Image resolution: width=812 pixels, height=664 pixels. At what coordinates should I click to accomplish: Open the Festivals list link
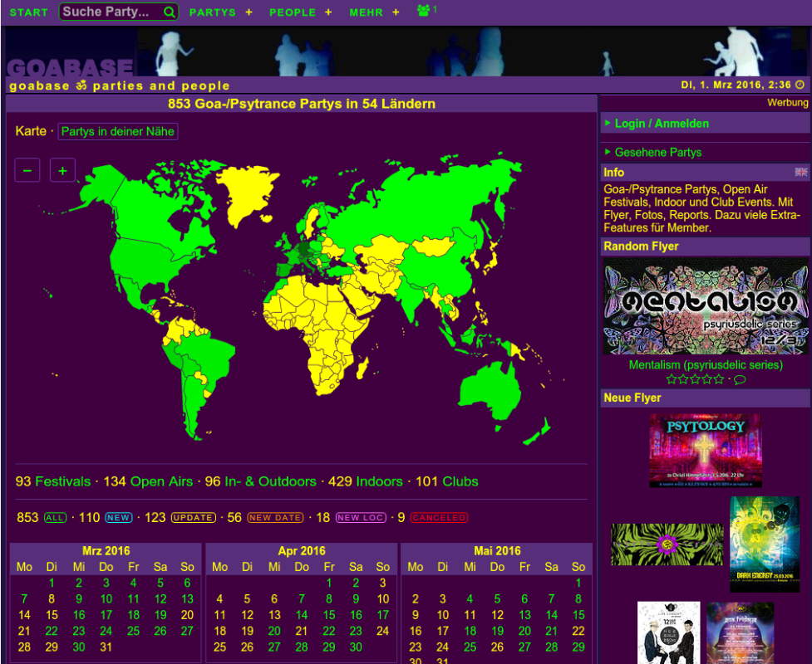[x=61, y=481]
